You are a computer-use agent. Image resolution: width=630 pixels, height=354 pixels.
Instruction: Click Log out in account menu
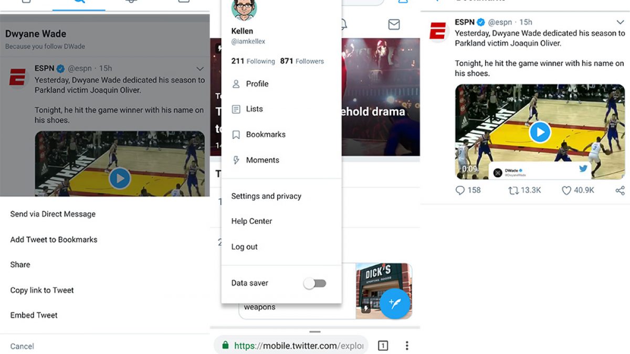[x=245, y=247]
